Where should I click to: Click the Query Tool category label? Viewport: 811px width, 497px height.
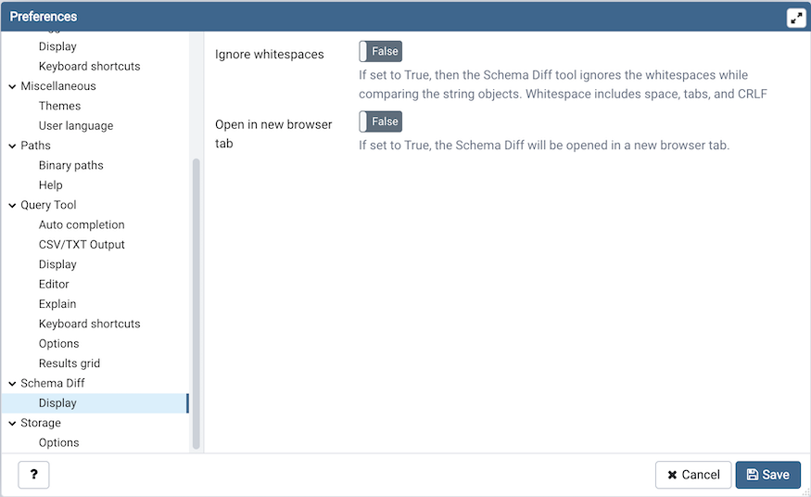pyautogui.click(x=48, y=205)
